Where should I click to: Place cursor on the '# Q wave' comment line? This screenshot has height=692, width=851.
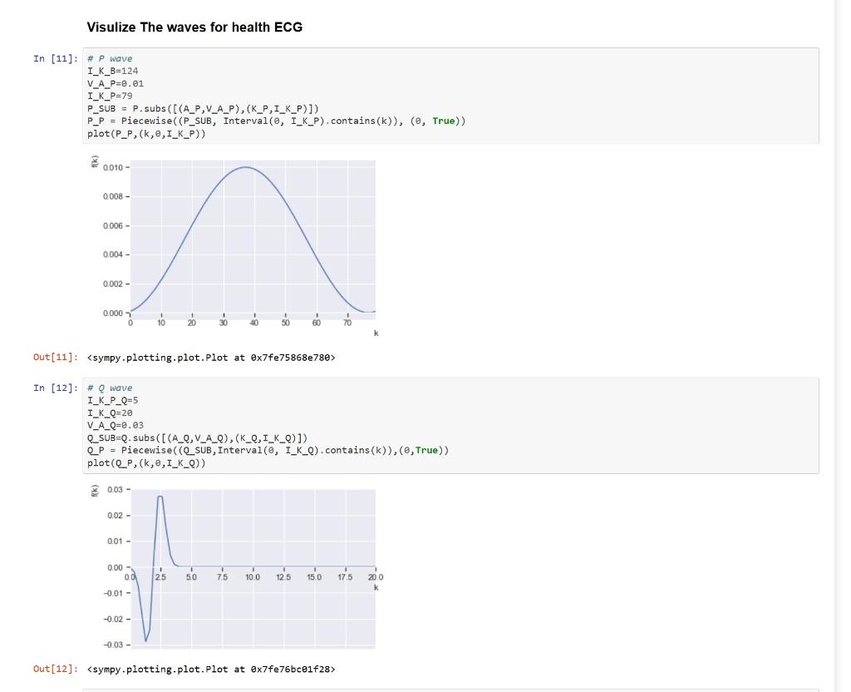point(110,388)
